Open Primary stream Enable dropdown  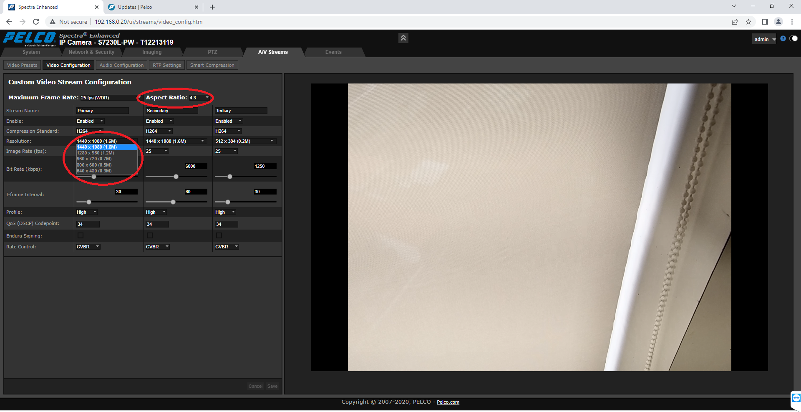click(90, 121)
